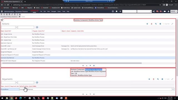178x100 pixels.
Task: Click the Actions horizontal scrollbar
Action: (x=72, y=63)
